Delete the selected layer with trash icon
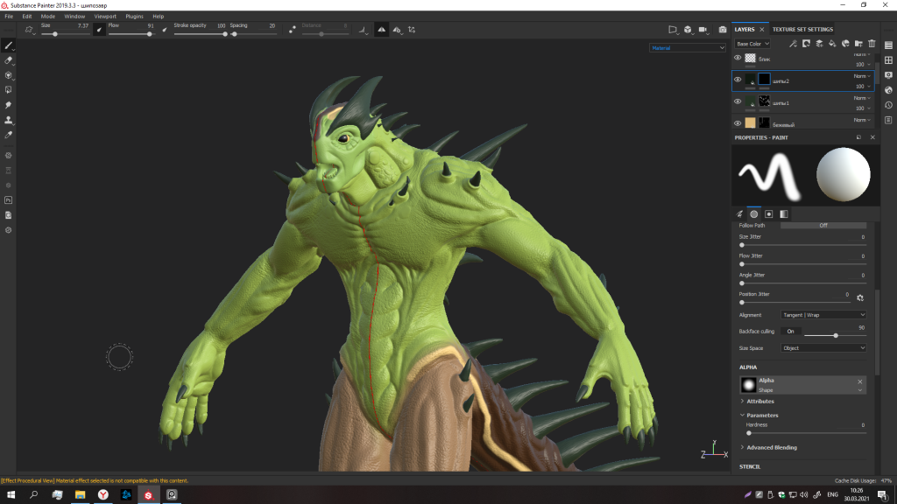This screenshot has height=504, width=897. tap(872, 44)
